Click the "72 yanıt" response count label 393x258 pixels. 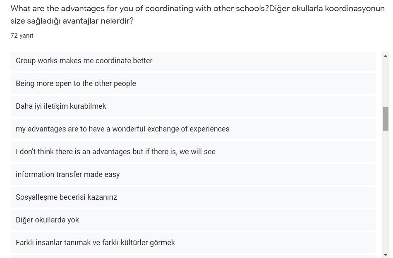click(22, 36)
